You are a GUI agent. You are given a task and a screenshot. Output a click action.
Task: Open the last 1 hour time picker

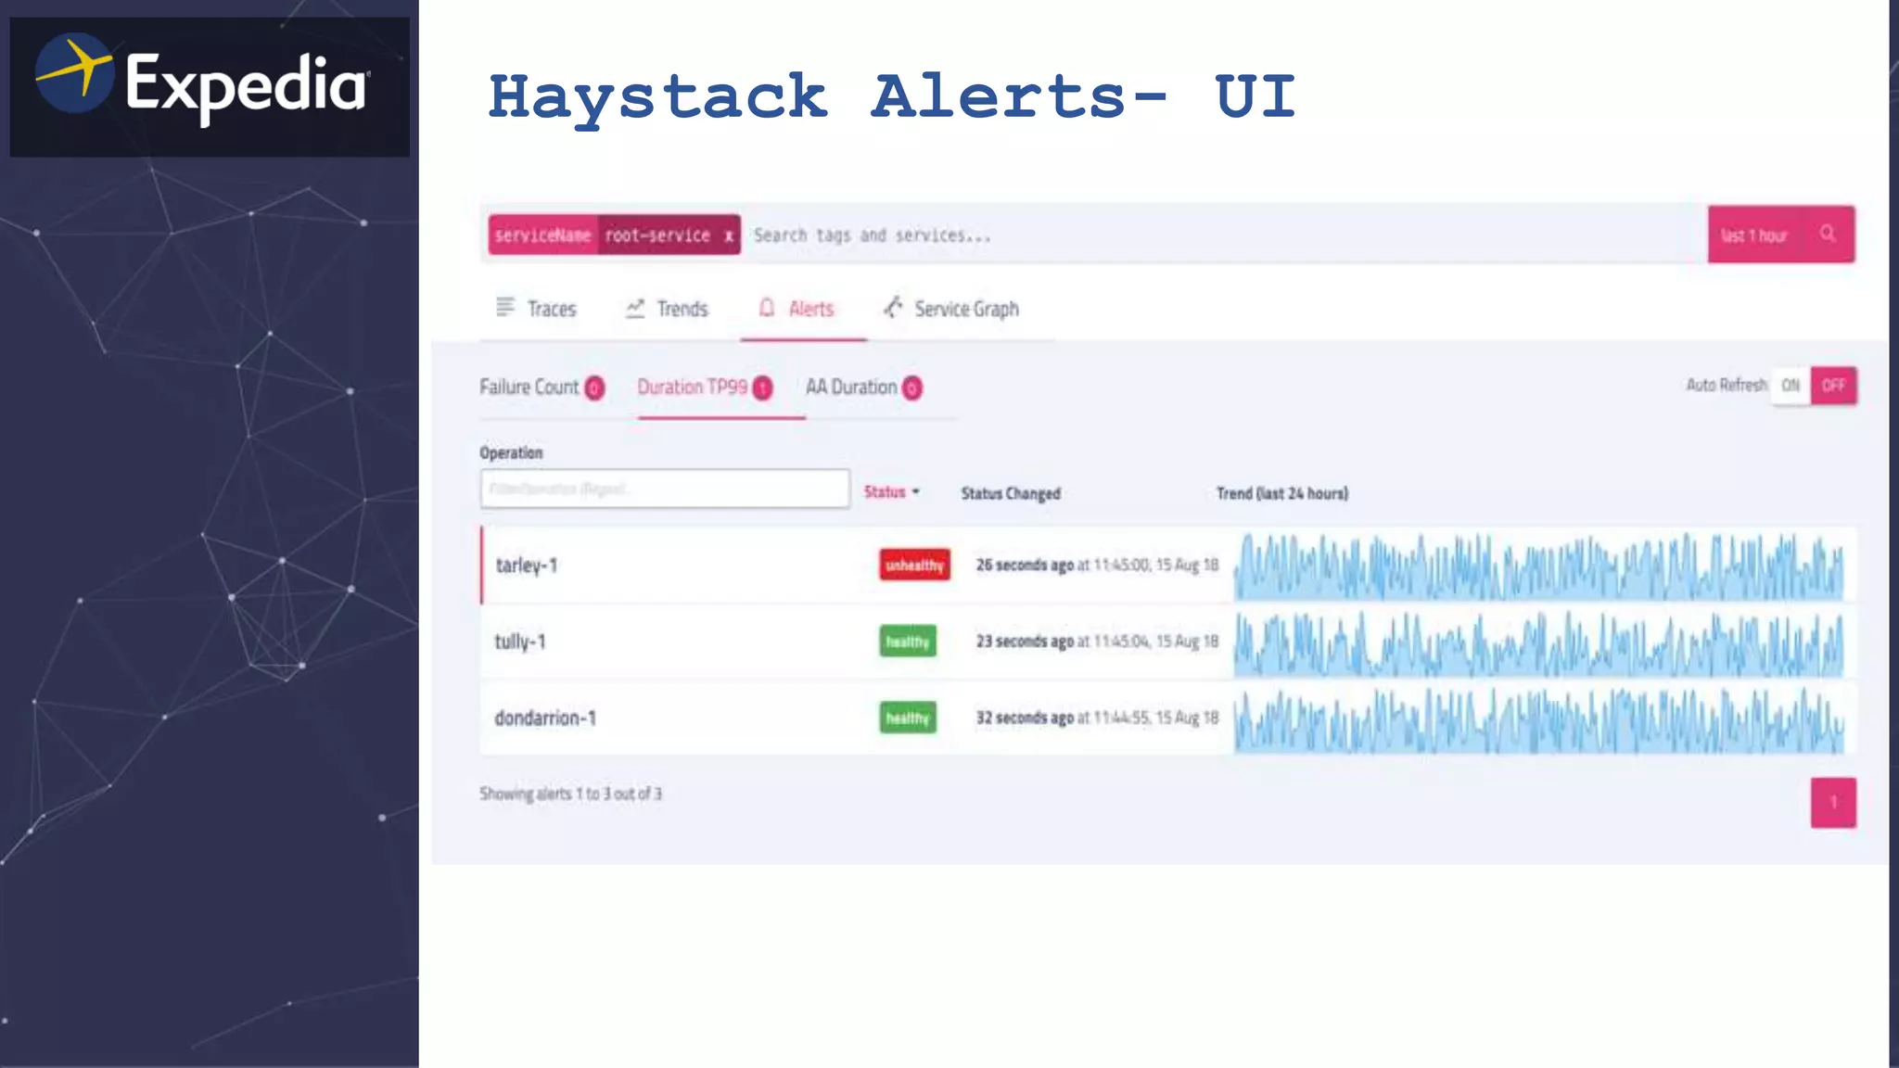click(x=1754, y=235)
